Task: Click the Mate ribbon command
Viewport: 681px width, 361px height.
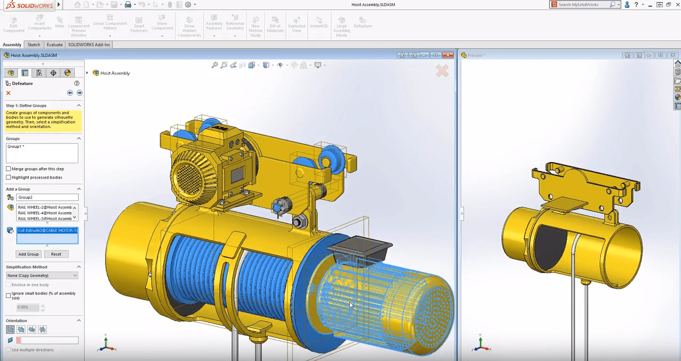Action: point(60,22)
